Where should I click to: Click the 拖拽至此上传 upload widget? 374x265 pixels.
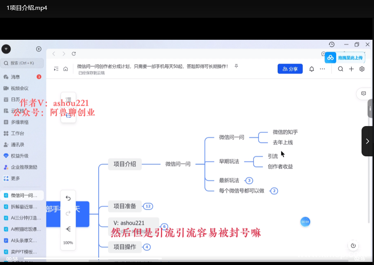[345, 58]
